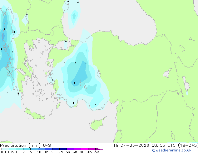198x153 pixels.
Task: Click the 25–30 mm dark navy legend box
Action: coord(63,149)
